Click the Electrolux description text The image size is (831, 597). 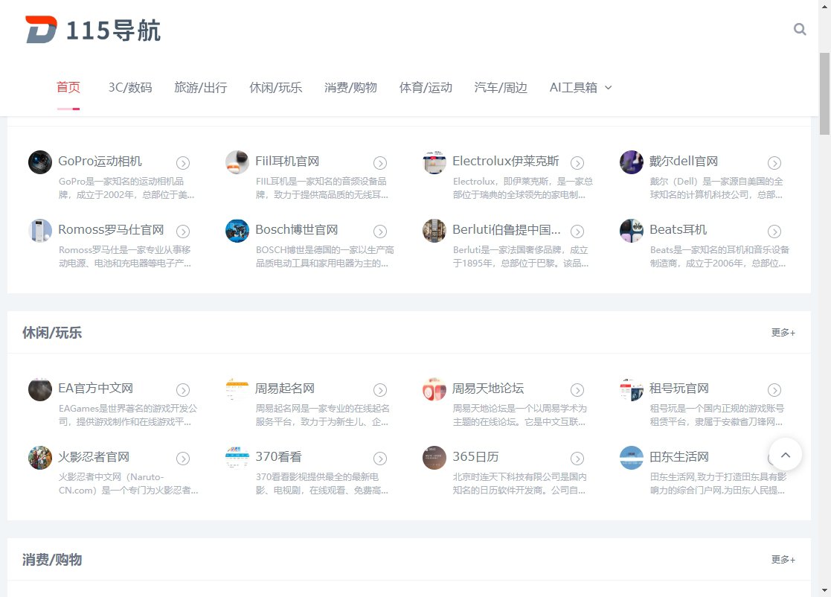[522, 188]
